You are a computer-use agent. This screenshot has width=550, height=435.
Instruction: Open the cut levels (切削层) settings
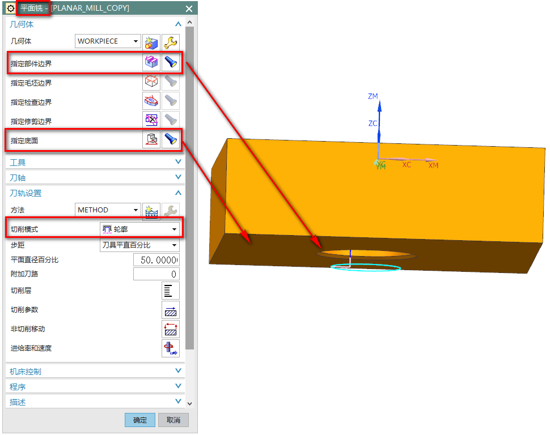[171, 291]
